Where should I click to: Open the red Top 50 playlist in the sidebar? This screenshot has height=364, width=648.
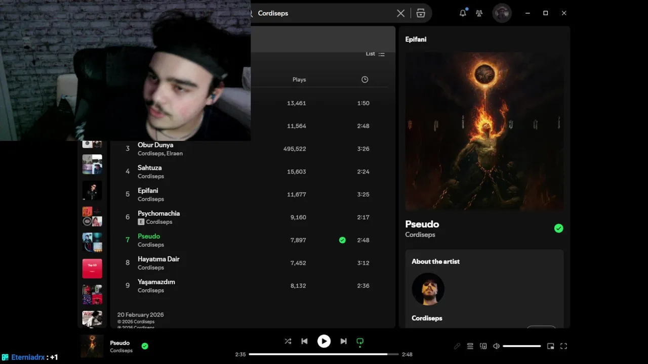[x=92, y=268]
